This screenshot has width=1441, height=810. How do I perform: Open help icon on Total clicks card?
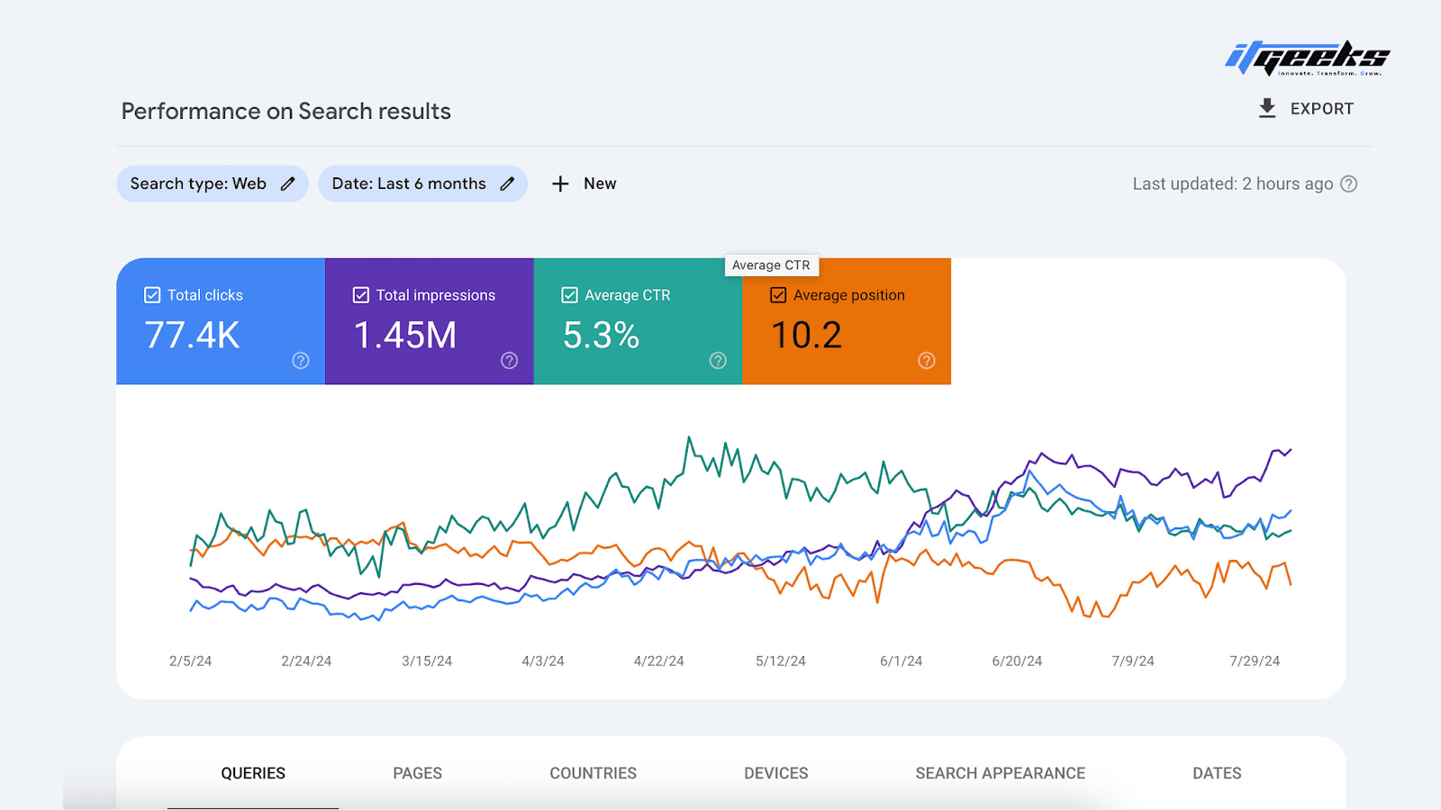(x=301, y=361)
